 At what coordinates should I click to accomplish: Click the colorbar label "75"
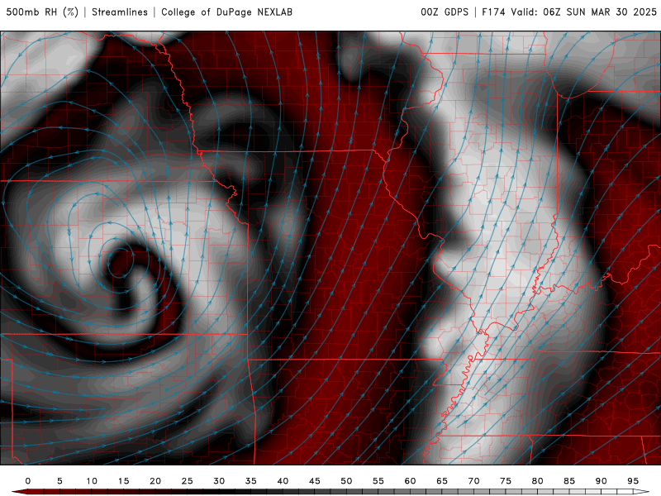click(x=506, y=481)
